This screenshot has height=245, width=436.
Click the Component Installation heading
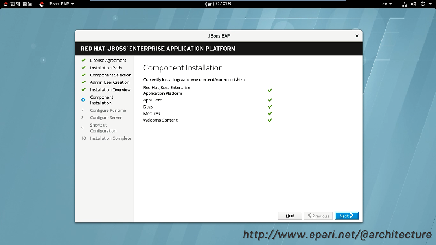[x=183, y=68]
